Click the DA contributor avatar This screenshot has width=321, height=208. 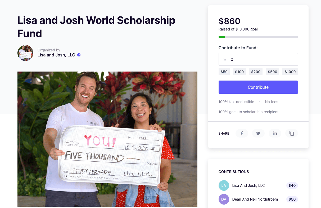224,199
